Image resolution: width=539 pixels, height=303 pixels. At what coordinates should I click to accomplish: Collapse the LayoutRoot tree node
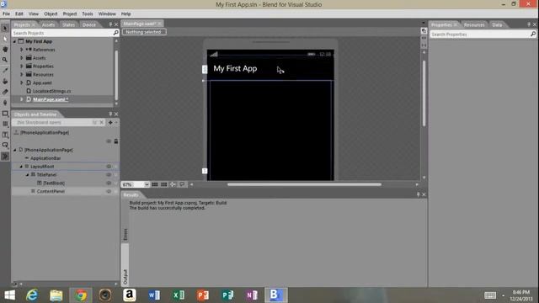21,167
